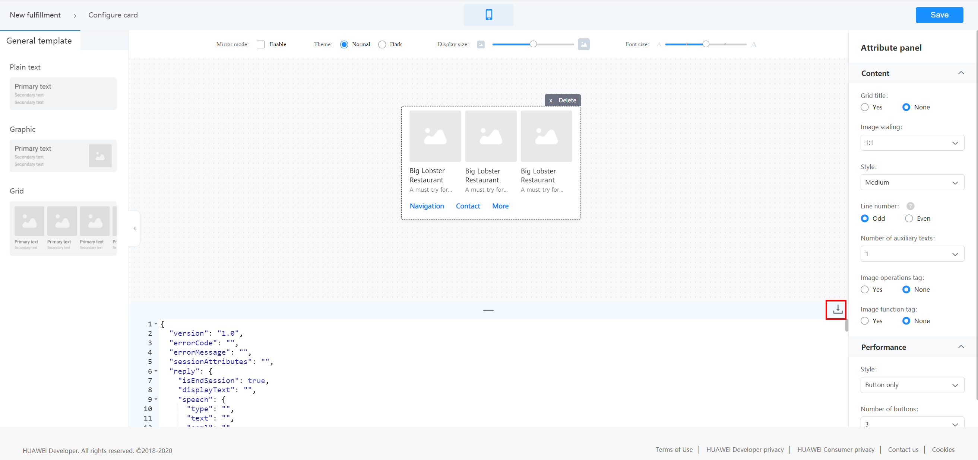Select Even line number
This screenshot has width=978, height=460.
pos(909,218)
